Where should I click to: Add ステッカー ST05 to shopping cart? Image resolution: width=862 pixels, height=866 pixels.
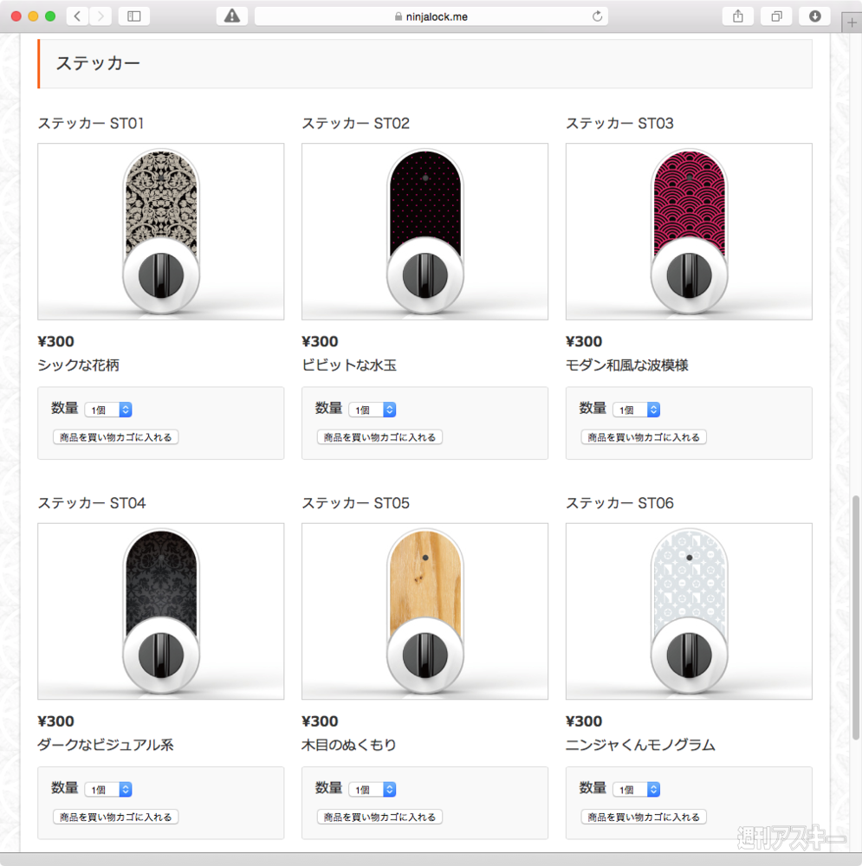click(x=379, y=818)
